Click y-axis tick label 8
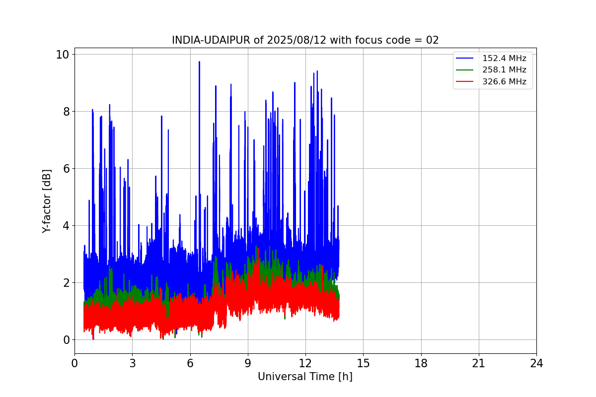This screenshot has height=397, width=596. pyautogui.click(x=67, y=111)
